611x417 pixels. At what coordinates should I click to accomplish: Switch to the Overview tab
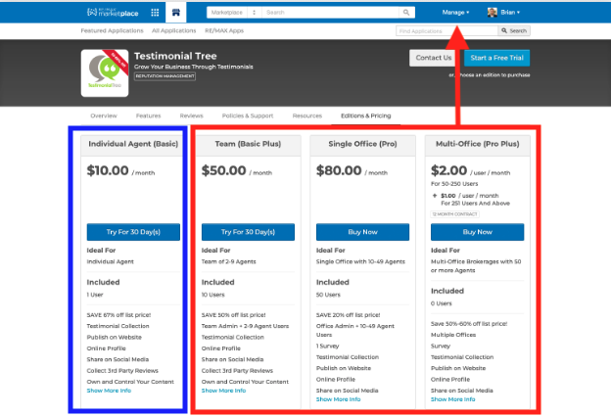pyautogui.click(x=104, y=116)
